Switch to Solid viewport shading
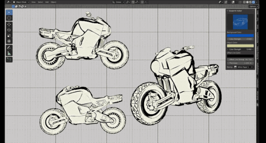Viewport: 266px width, 143px height. [247, 2]
